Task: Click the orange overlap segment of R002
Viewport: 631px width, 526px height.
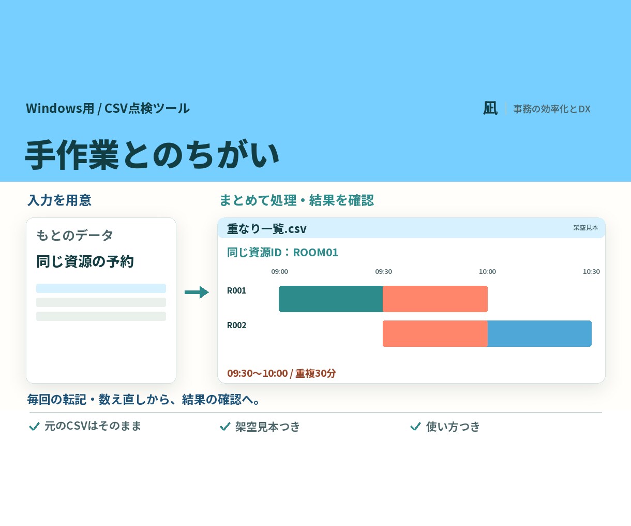Action: (435, 333)
